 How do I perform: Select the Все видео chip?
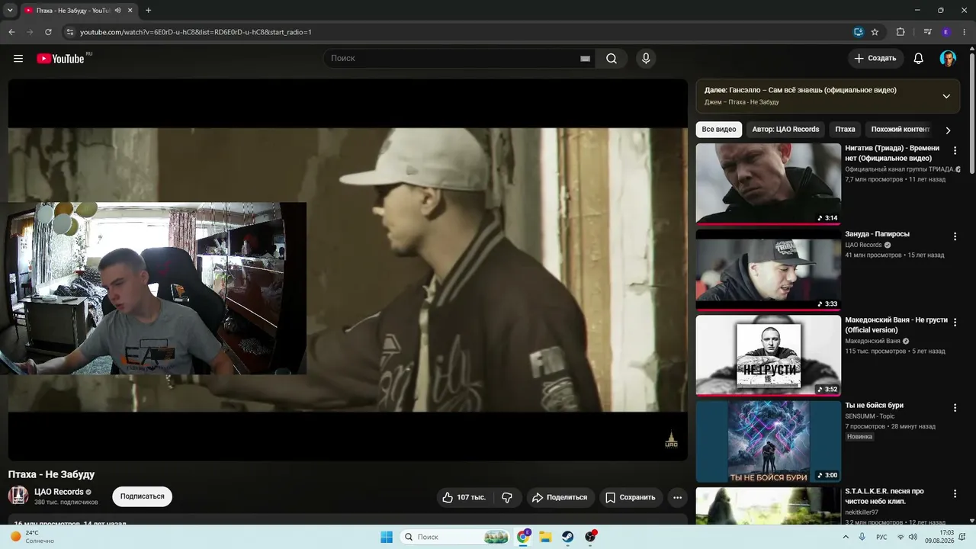(719, 130)
